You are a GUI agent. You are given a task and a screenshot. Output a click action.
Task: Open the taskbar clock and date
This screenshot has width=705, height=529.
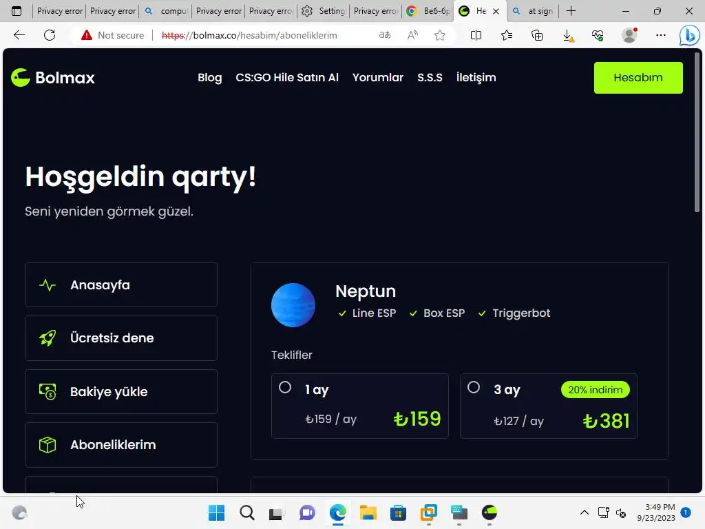(656, 512)
